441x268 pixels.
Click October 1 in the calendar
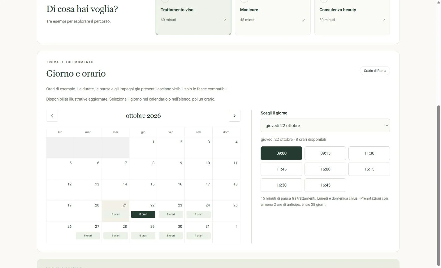(x=143, y=148)
